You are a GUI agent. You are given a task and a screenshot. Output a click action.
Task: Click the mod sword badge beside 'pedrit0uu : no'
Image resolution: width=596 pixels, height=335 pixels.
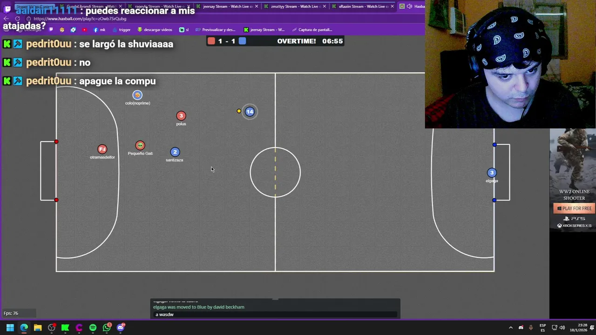coord(18,62)
